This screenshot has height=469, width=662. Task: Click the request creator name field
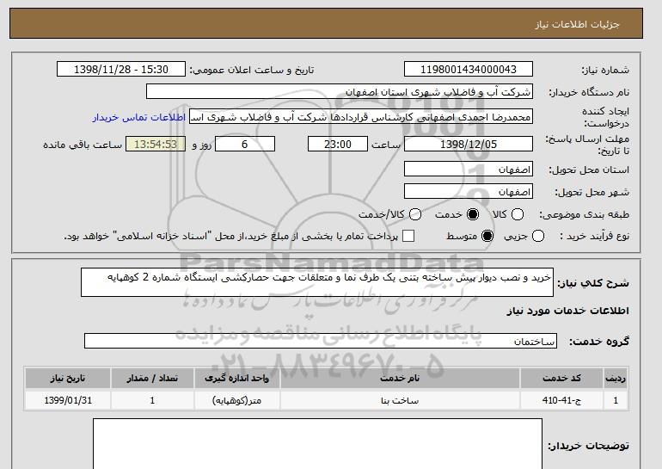pyautogui.click(x=361, y=117)
